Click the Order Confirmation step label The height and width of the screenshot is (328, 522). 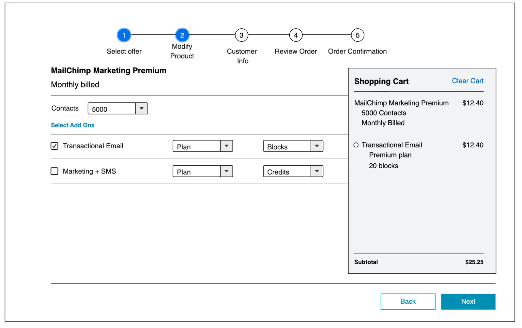tap(357, 52)
